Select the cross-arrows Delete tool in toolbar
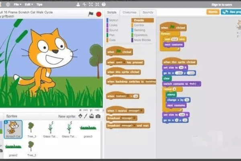The height and width of the screenshot is (161, 241). [84, 4]
